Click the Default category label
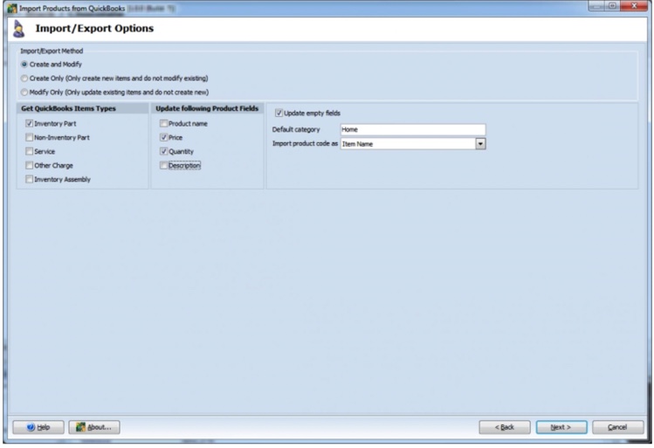The image size is (654, 448). pos(296,130)
